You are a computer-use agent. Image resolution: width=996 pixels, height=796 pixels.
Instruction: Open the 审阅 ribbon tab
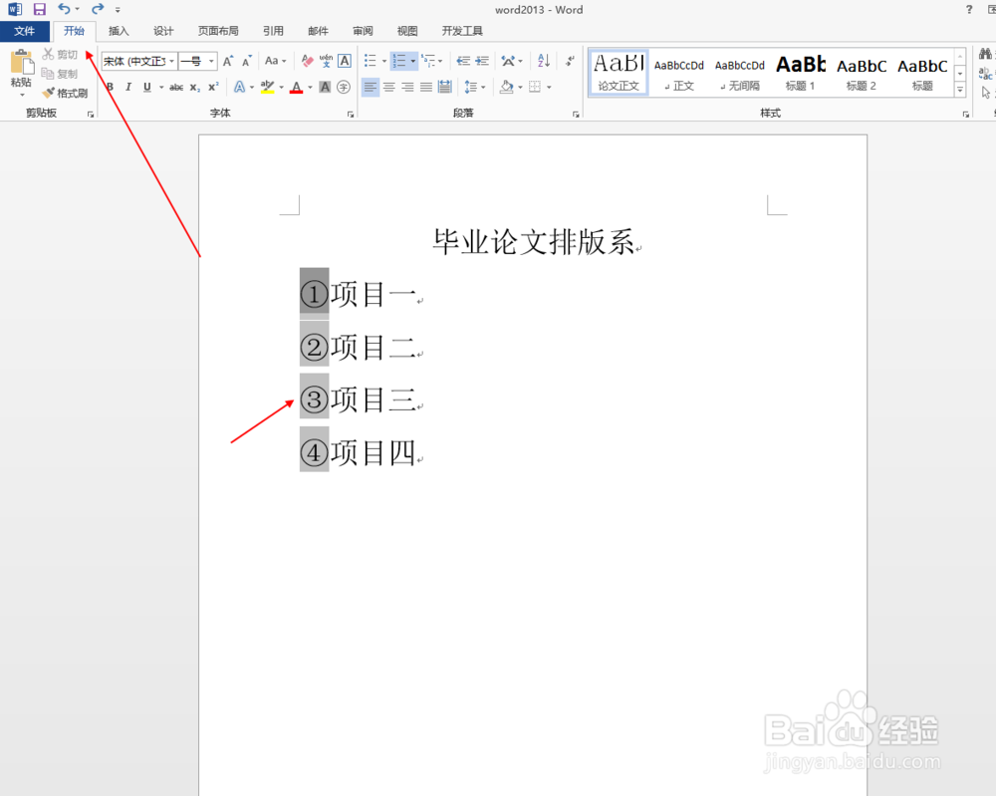363,31
